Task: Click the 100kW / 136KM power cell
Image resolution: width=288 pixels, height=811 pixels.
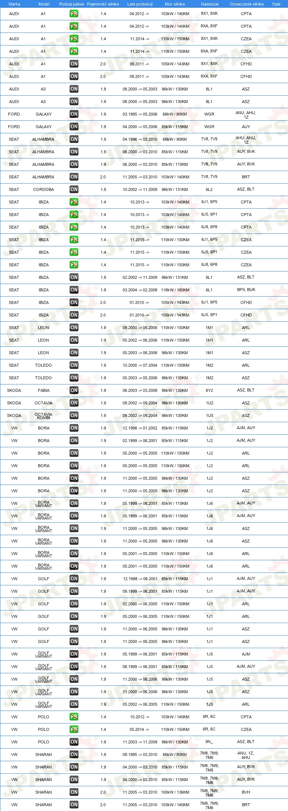Action: click(x=175, y=792)
